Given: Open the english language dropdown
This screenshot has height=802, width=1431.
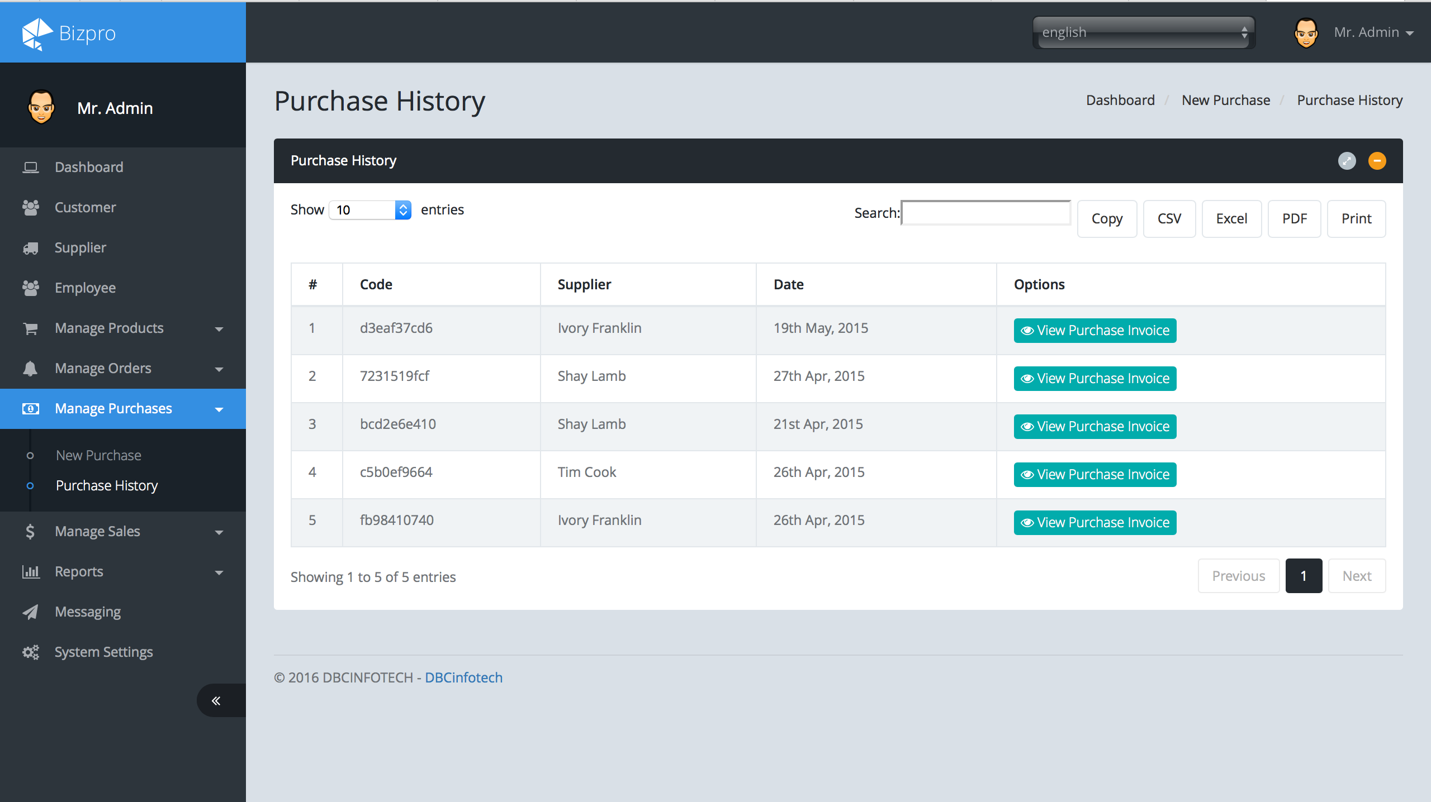Looking at the screenshot, I should [1143, 32].
